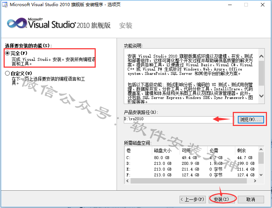Screen dimensions: 272x208
Task: Click the disk space horizontal scroll right arrow
Action: [x=255, y=181]
